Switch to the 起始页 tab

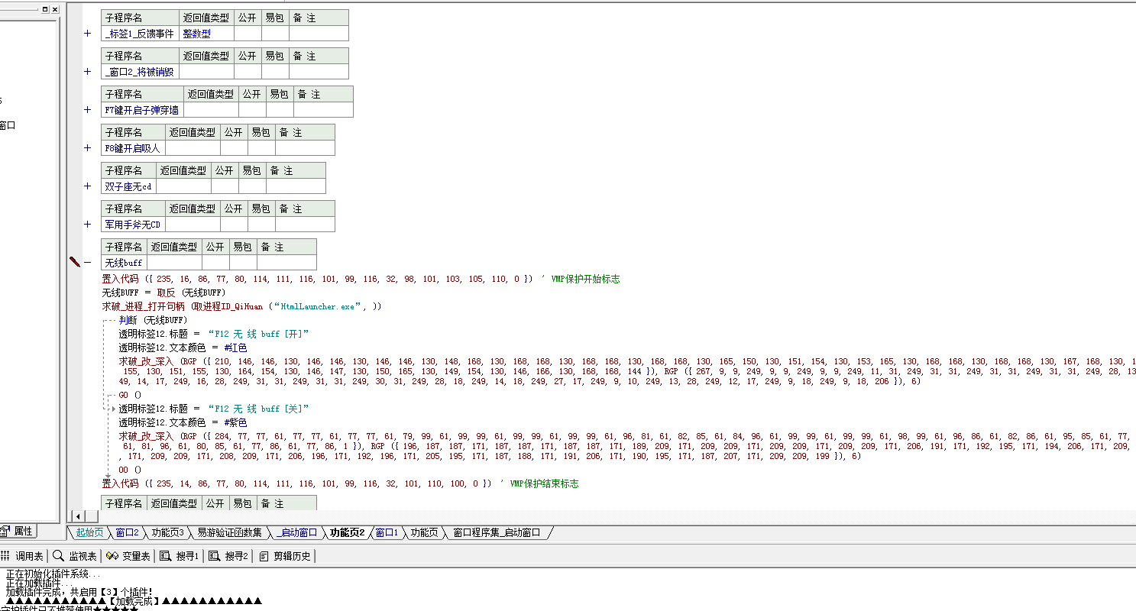coord(89,532)
